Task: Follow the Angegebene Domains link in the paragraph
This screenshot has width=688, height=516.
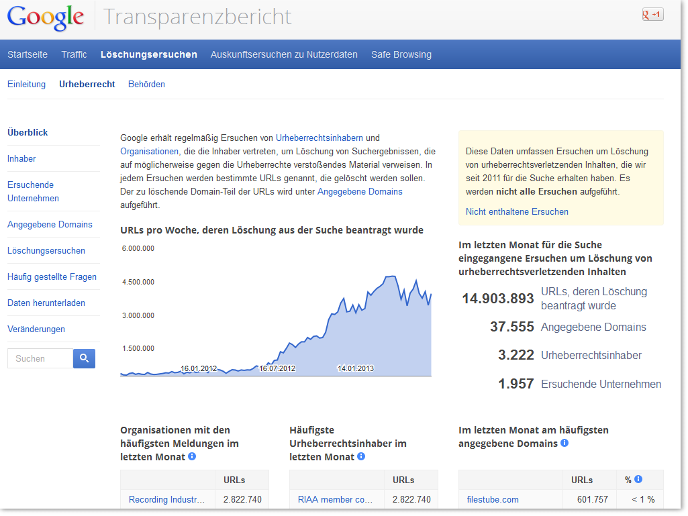Action: (x=360, y=192)
